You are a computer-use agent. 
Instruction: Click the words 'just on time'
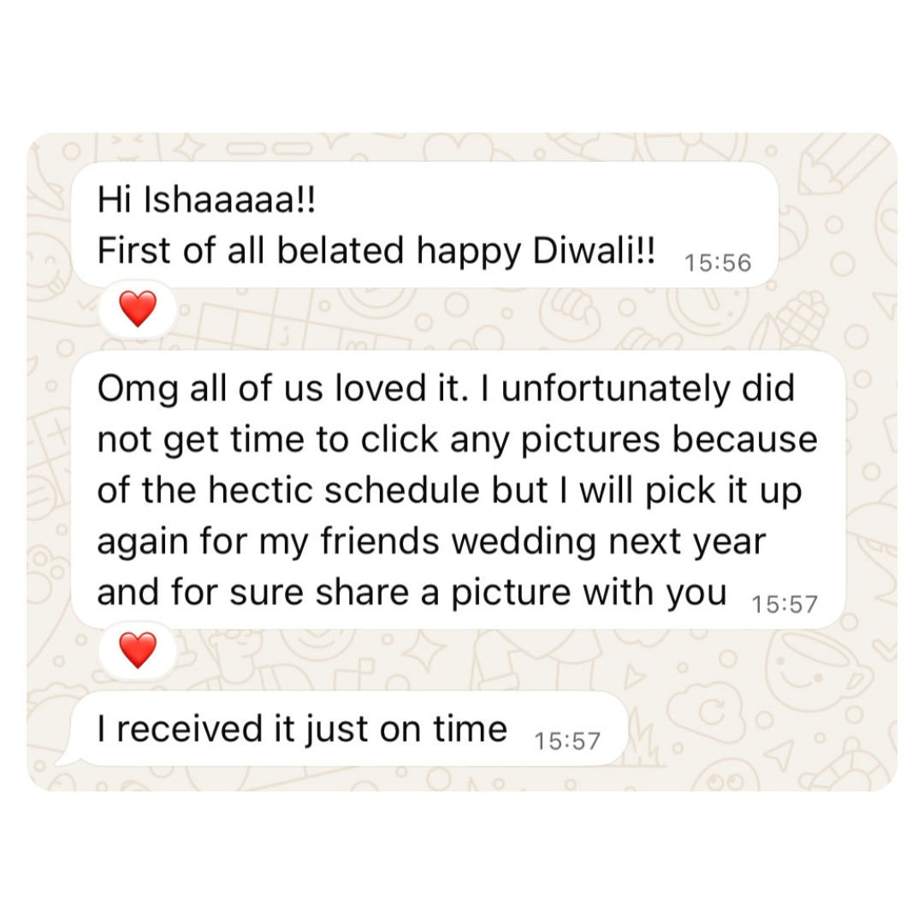tap(406, 730)
